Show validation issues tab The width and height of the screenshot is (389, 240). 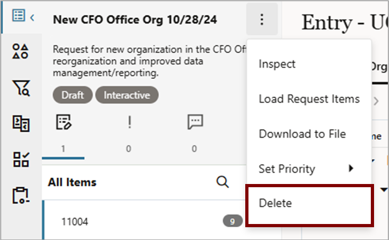[129, 133]
